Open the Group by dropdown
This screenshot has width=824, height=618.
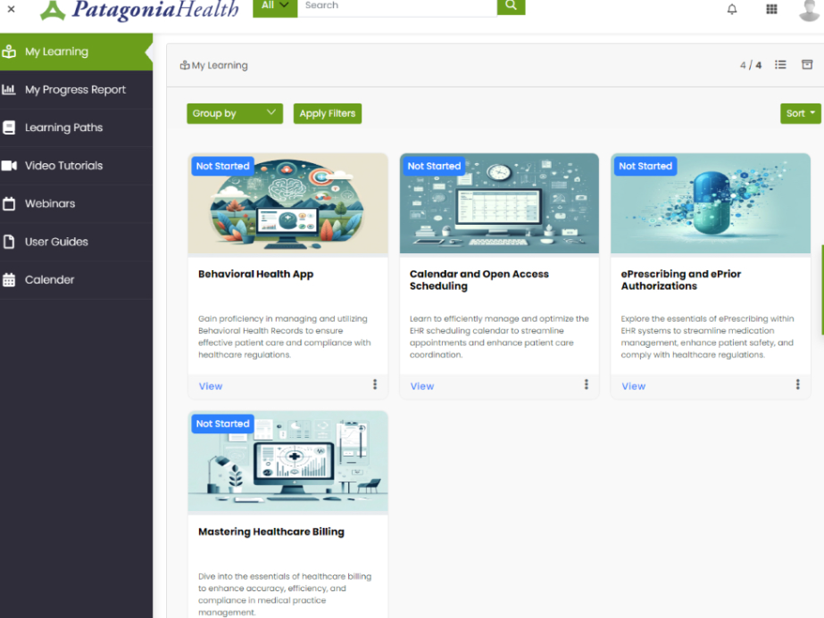point(234,113)
